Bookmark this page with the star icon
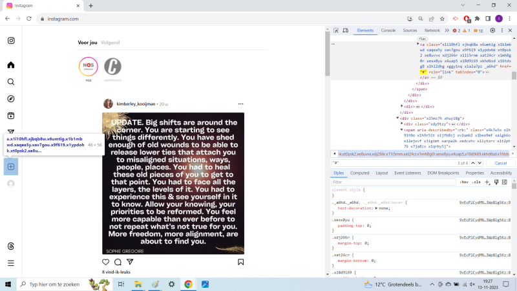Image resolution: width=517 pixels, height=291 pixels. (x=442, y=19)
